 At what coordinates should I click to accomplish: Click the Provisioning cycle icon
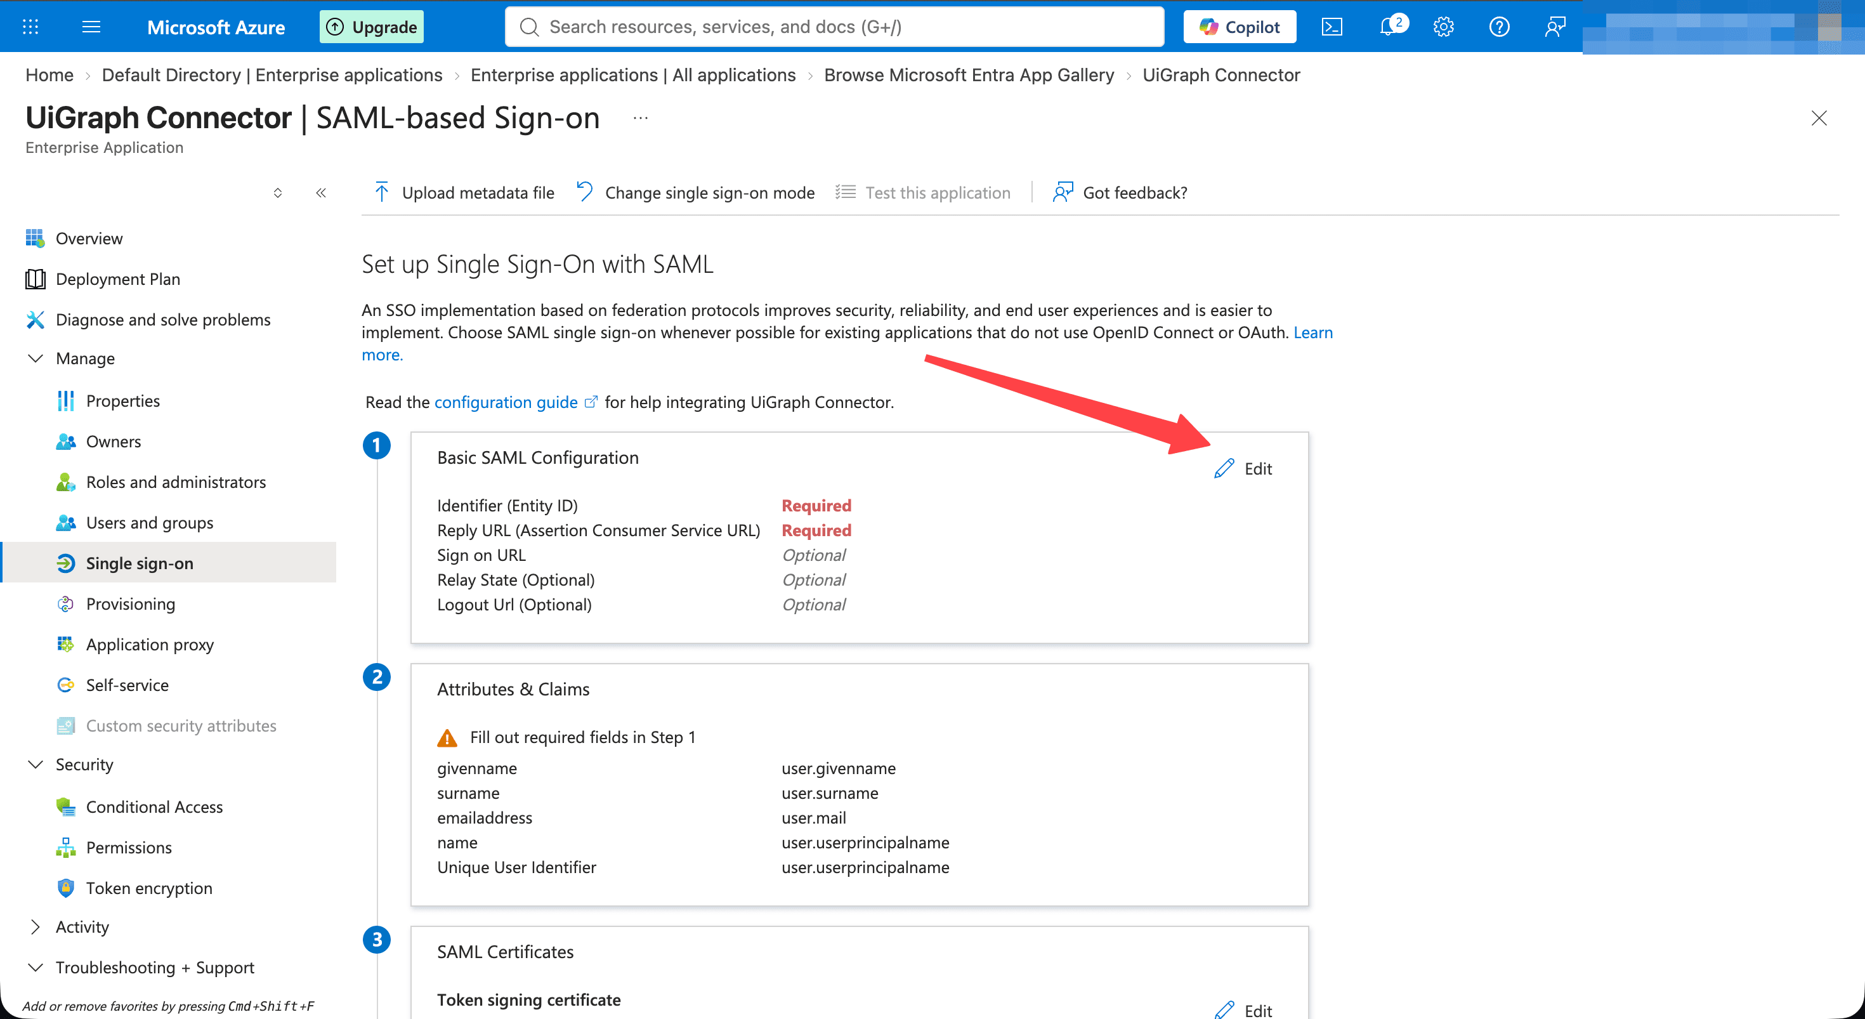click(x=65, y=603)
